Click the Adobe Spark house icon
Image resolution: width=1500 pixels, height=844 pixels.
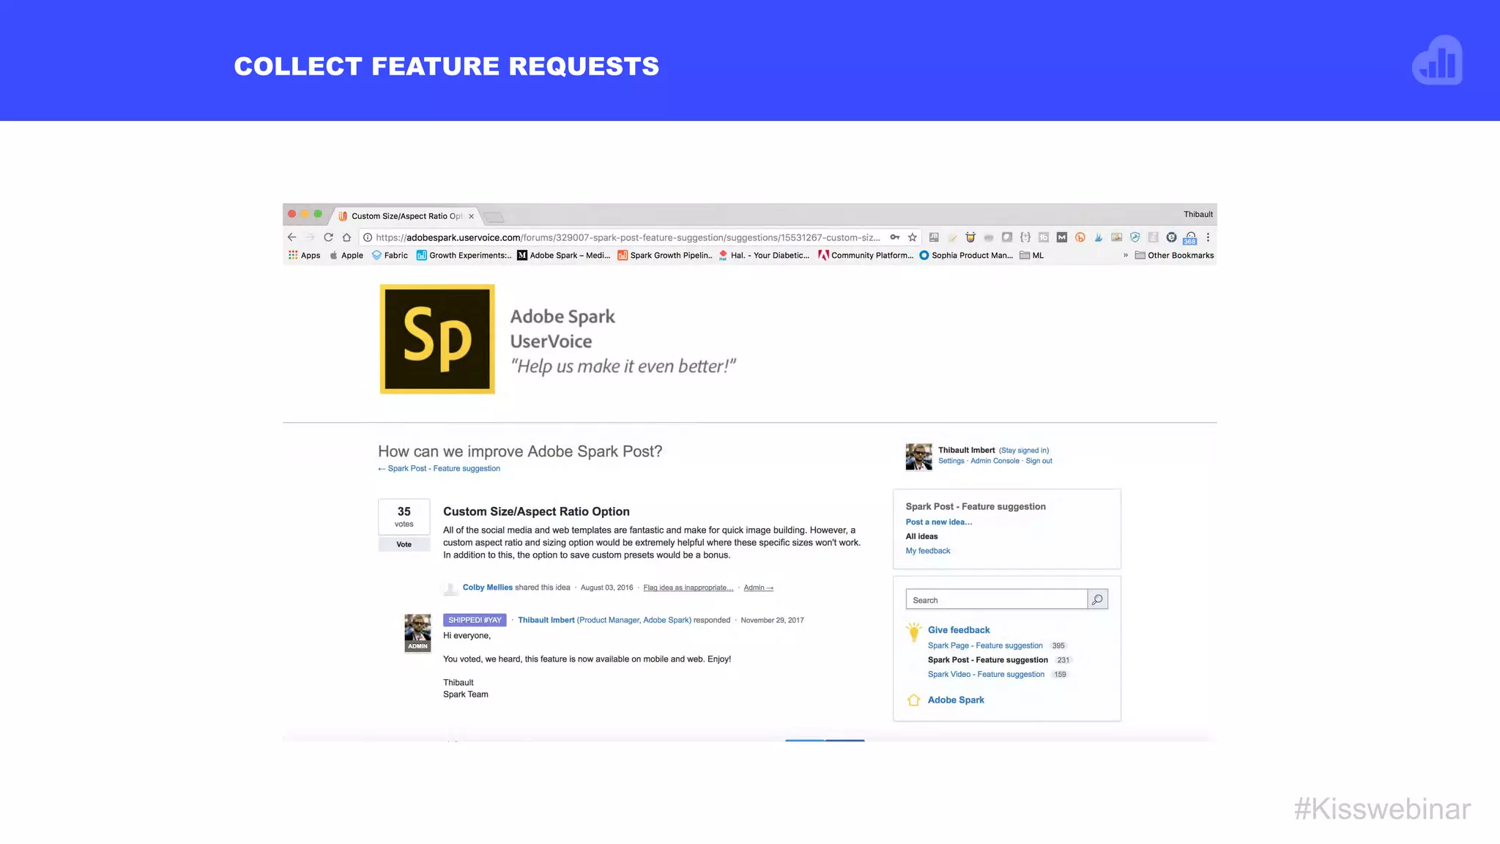click(x=913, y=700)
